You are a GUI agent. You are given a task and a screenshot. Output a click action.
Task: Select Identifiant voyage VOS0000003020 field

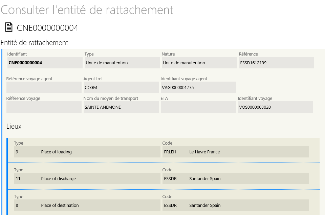[x=276, y=107]
